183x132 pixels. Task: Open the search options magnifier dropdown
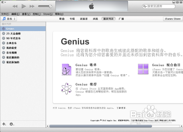(145, 6)
